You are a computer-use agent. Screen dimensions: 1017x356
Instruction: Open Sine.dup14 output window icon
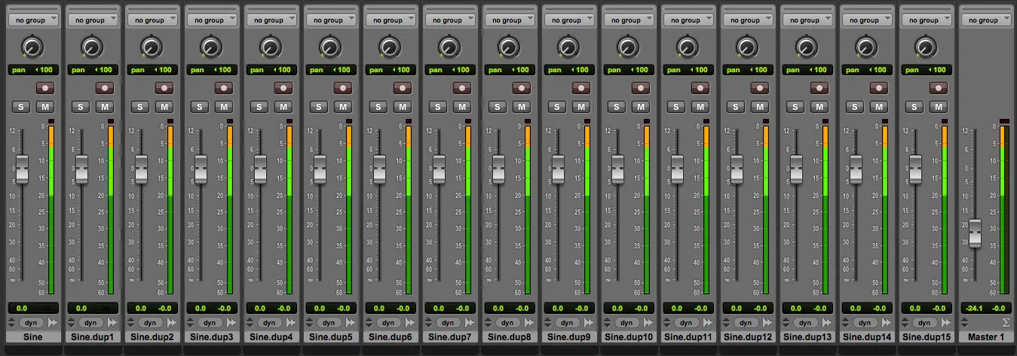tap(886, 322)
